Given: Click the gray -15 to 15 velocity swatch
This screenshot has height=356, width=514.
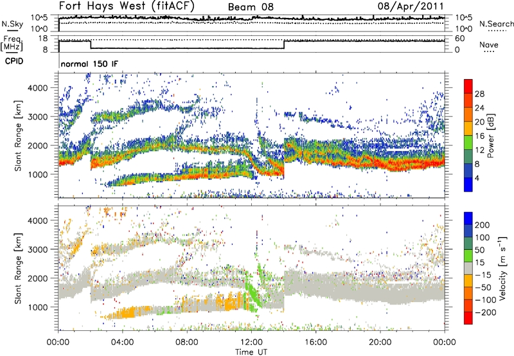Looking at the screenshot, I should click(x=468, y=268).
